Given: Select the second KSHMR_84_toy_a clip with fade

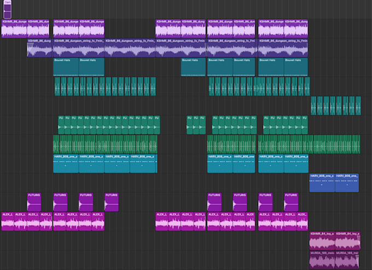Looking at the screenshot, I should click(348, 240).
